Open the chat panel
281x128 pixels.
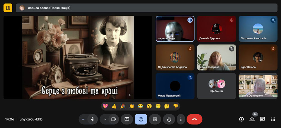[x=262, y=119]
